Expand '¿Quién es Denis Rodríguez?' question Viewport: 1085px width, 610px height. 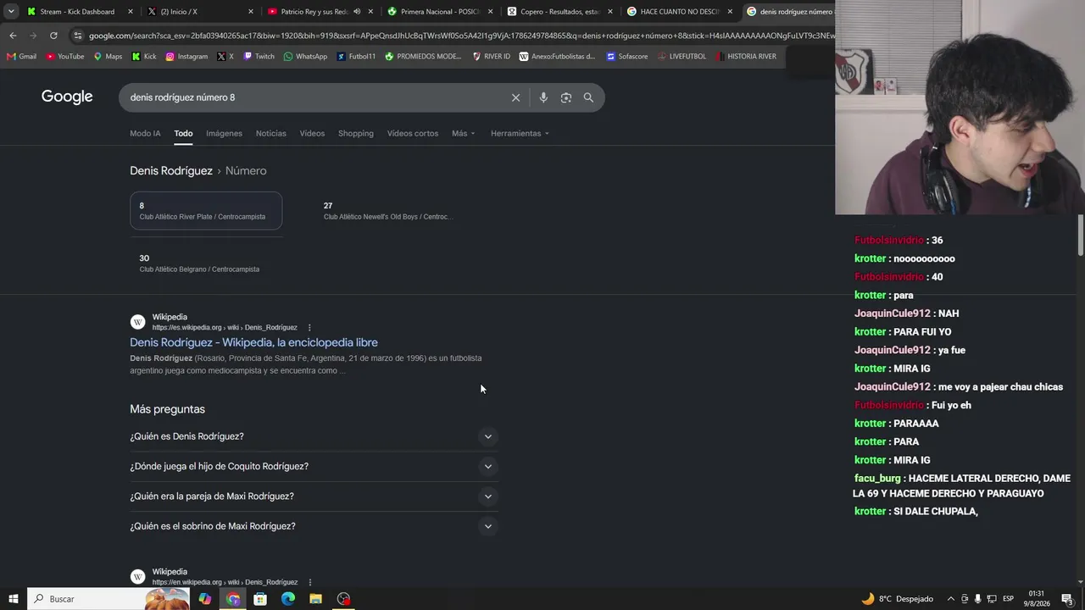coord(312,436)
